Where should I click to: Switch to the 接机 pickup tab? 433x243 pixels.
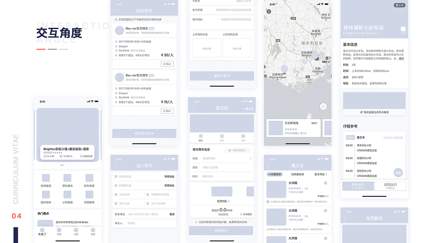tap(201, 138)
